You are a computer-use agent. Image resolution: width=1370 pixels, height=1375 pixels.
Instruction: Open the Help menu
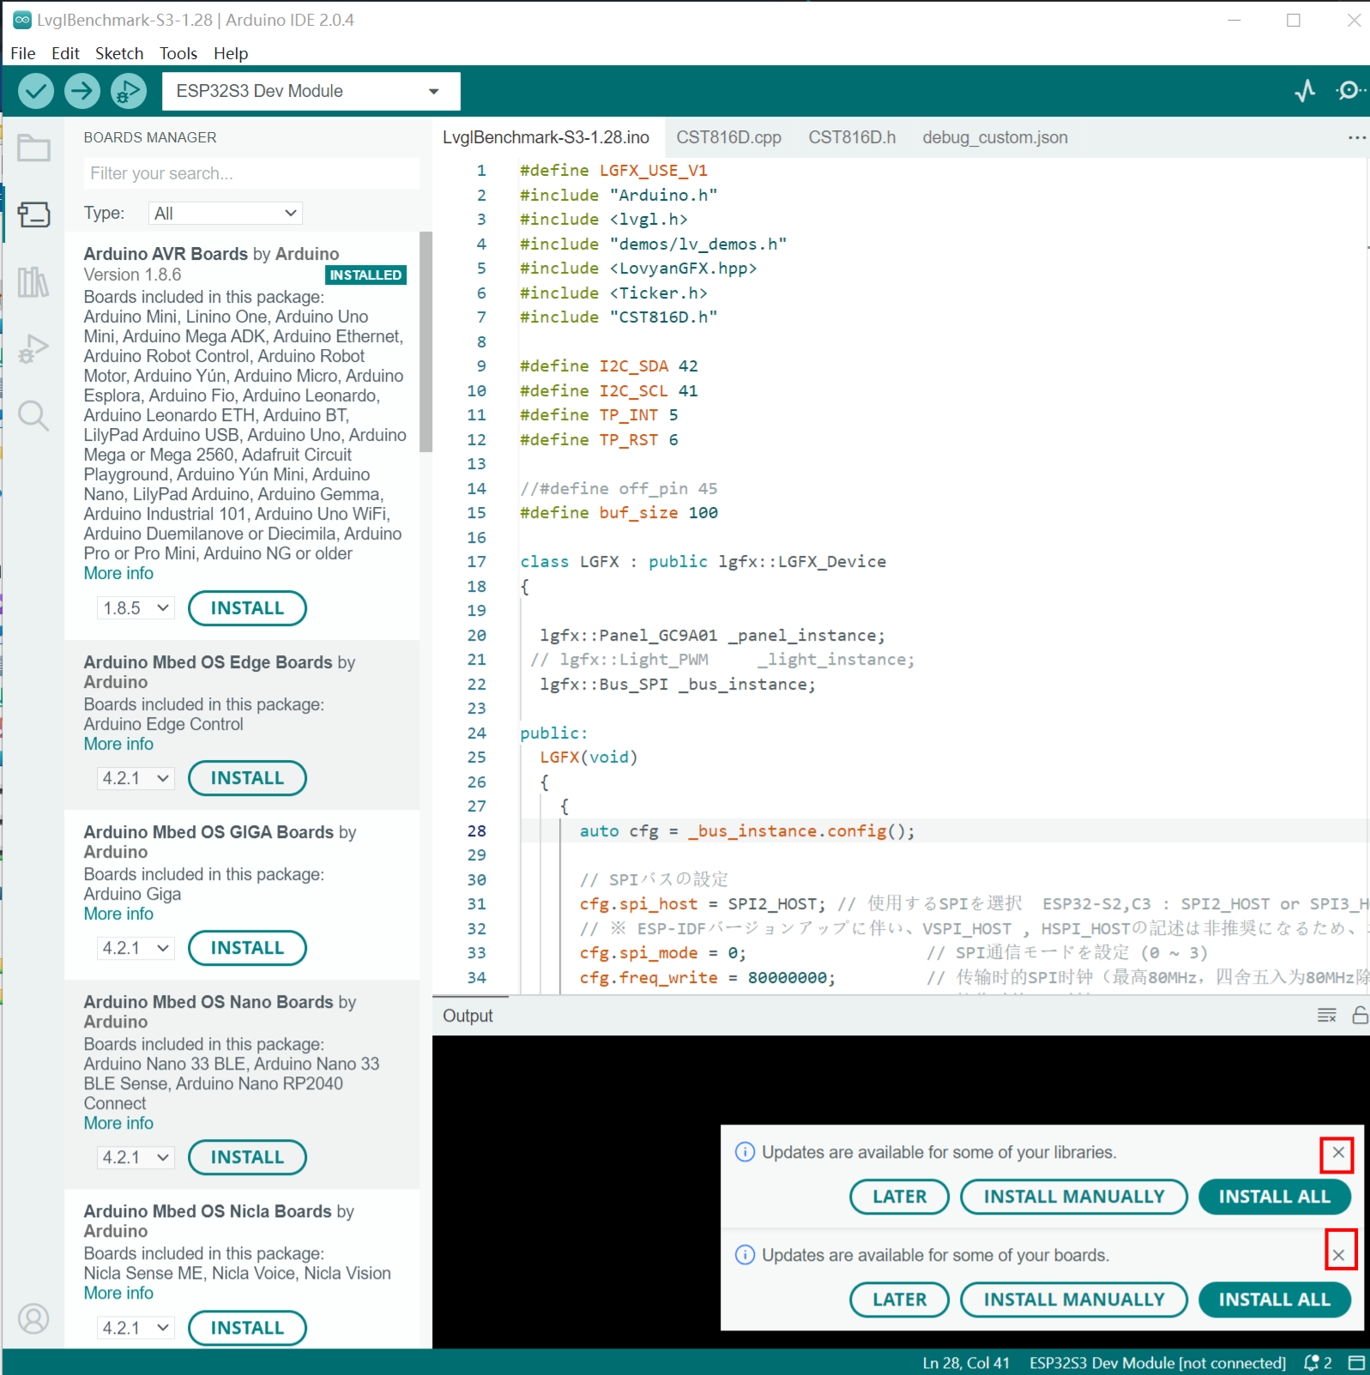231,53
